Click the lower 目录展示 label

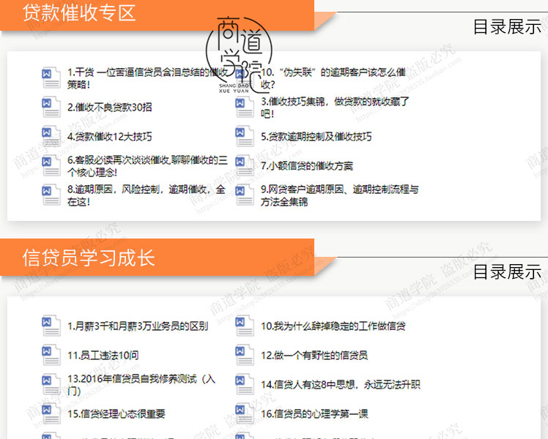coord(507,271)
